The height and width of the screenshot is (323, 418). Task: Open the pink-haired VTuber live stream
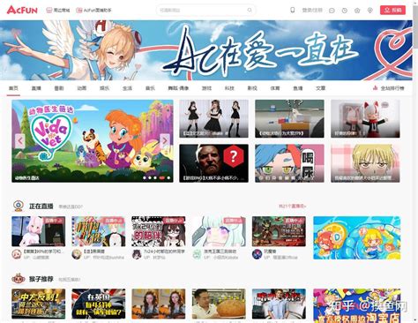(x=39, y=231)
